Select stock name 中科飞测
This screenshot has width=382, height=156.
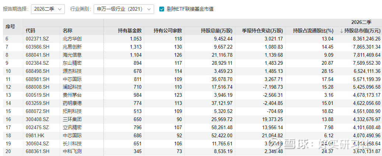(x=72, y=152)
